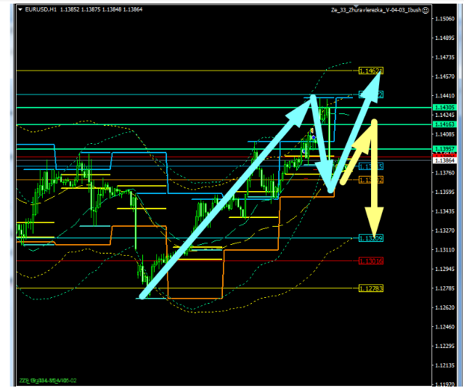Image resolution: width=464 pixels, height=388 pixels.
Task: Click the 1.12785 price scale value
Action: (445, 288)
